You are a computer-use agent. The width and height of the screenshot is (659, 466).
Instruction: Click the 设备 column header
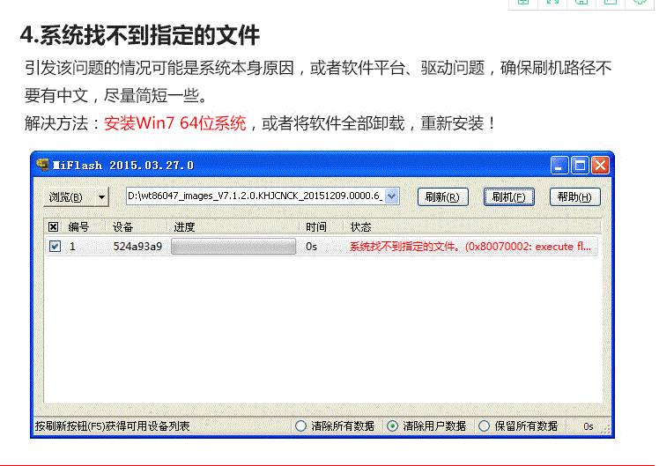[122, 227]
